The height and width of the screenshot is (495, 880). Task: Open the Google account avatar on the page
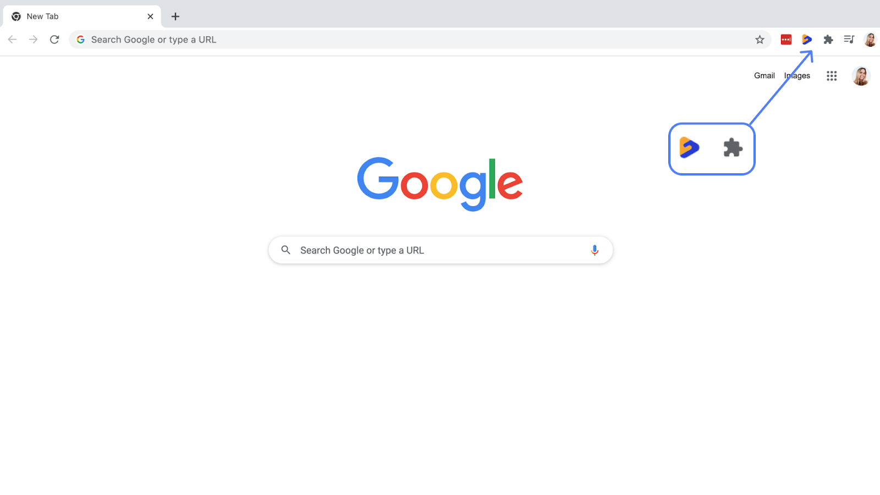point(861,76)
